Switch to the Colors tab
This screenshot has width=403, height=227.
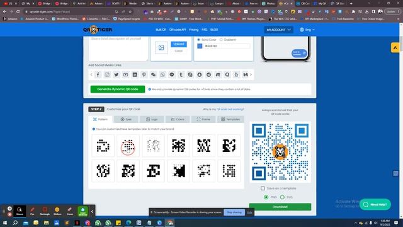click(x=178, y=119)
